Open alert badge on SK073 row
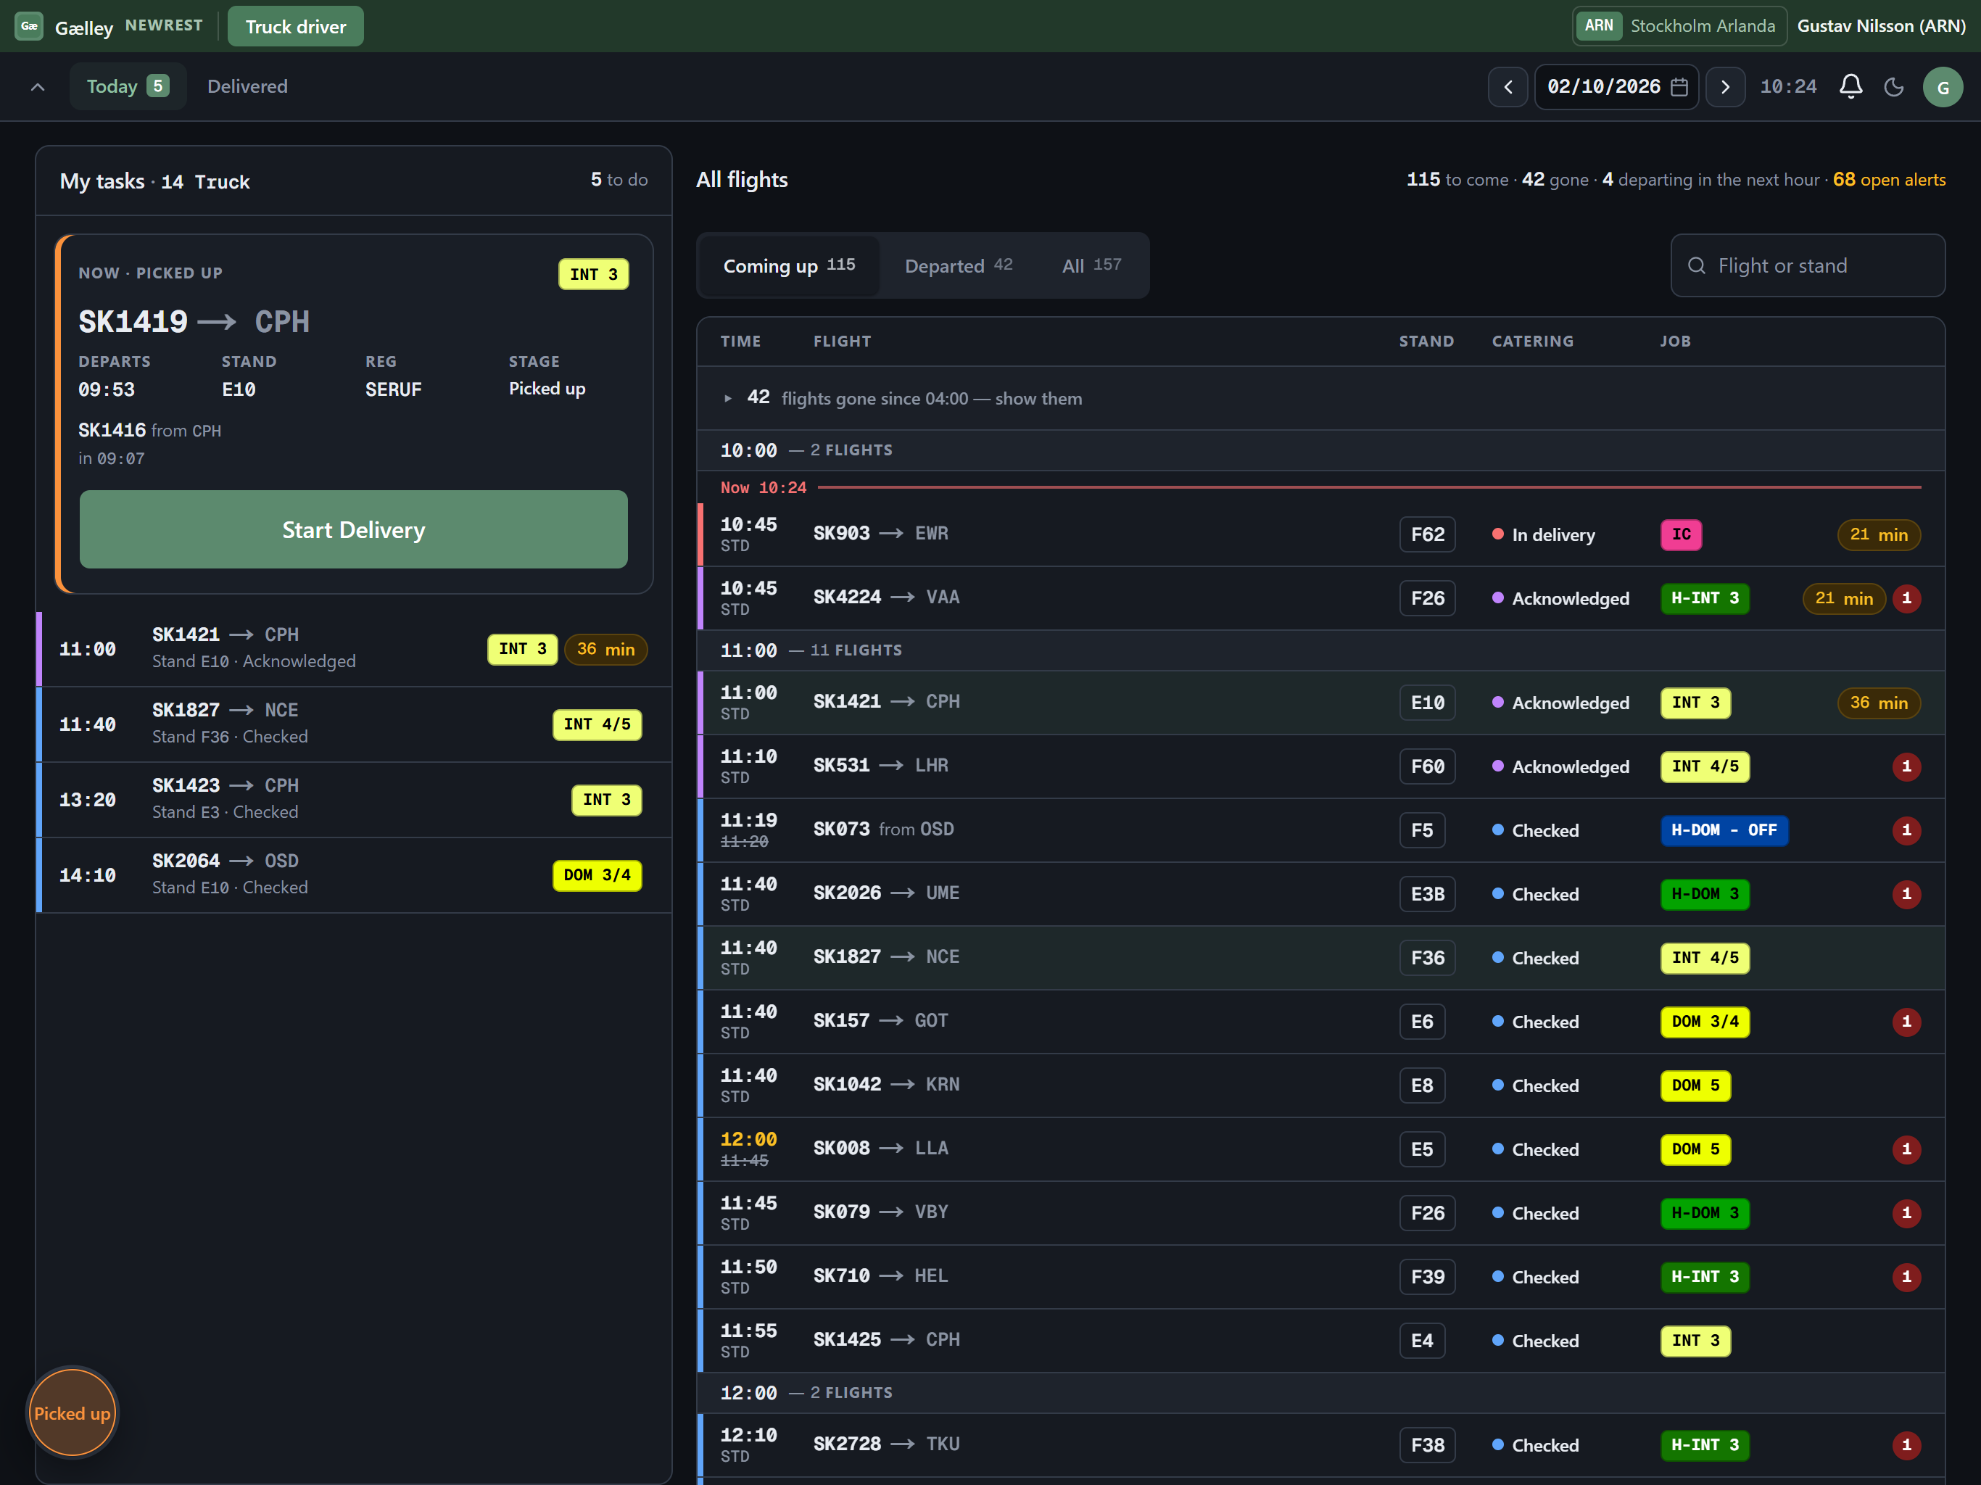1981x1485 pixels. tap(1906, 830)
